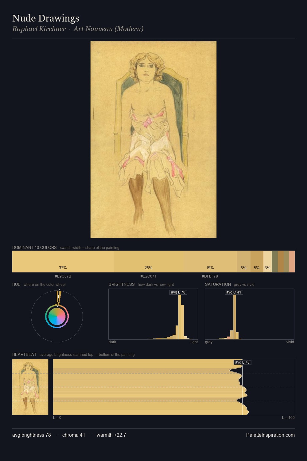Click the #E2C071 hex code label
307x461 pixels.
(x=149, y=276)
